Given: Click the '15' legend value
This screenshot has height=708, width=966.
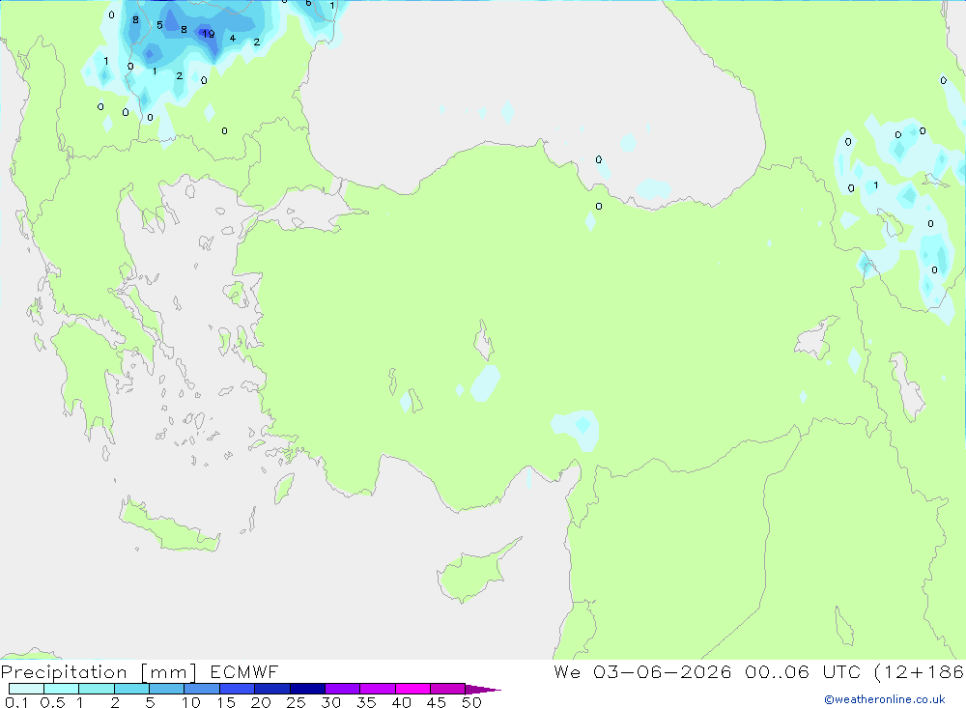Looking at the screenshot, I should (226, 702).
